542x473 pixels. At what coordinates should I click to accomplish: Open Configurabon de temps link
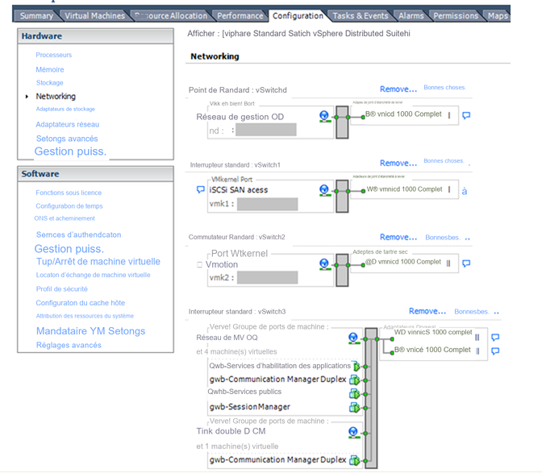[69, 206]
